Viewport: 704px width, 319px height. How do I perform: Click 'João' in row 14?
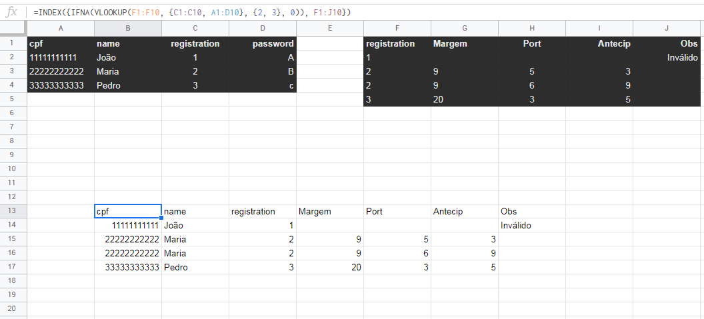tap(195, 225)
